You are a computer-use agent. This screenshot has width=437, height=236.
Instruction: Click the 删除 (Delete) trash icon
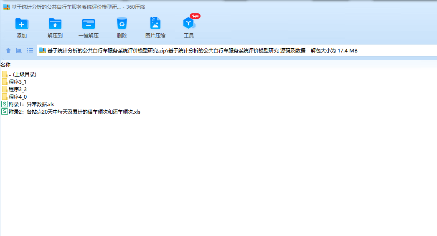coord(122,23)
